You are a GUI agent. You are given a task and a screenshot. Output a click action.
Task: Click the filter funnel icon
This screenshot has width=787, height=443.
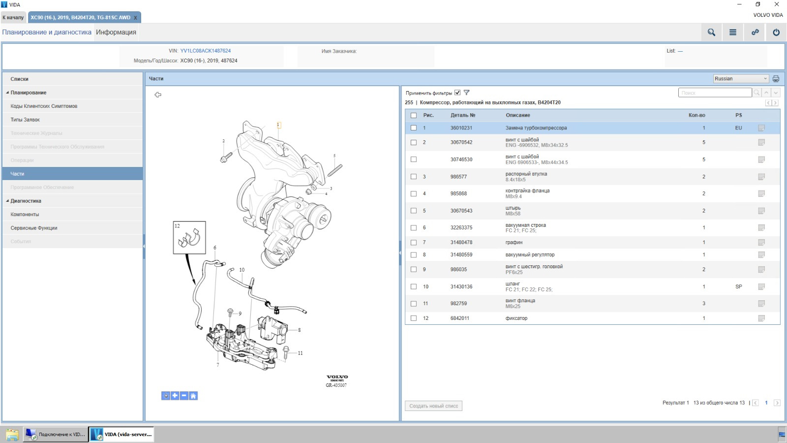pyautogui.click(x=467, y=93)
